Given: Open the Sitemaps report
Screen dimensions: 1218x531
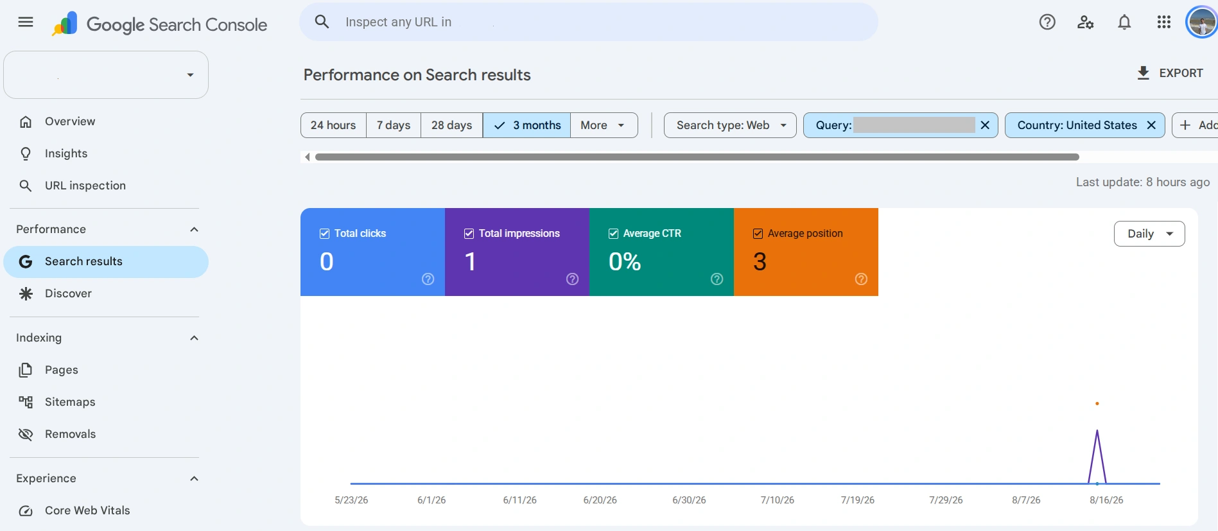Looking at the screenshot, I should click(106, 402).
